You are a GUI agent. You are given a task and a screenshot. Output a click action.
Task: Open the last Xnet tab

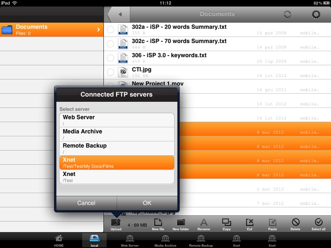coord(272,241)
